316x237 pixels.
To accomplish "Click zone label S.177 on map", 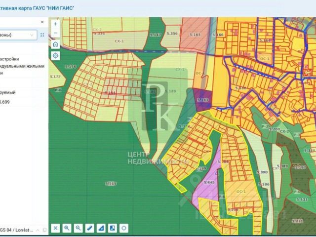I will tap(55, 77).
